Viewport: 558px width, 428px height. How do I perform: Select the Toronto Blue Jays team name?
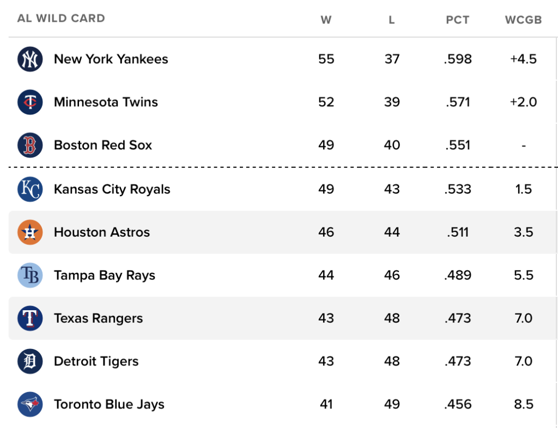coord(109,405)
